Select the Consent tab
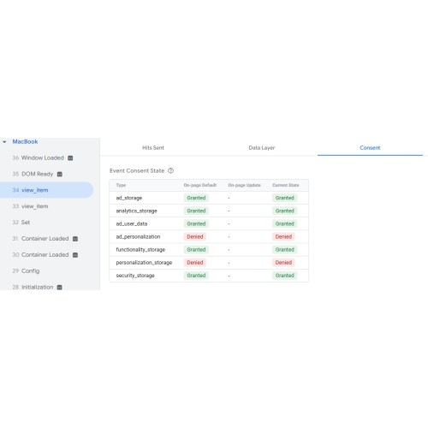The height and width of the screenshot is (428, 428). [370, 148]
